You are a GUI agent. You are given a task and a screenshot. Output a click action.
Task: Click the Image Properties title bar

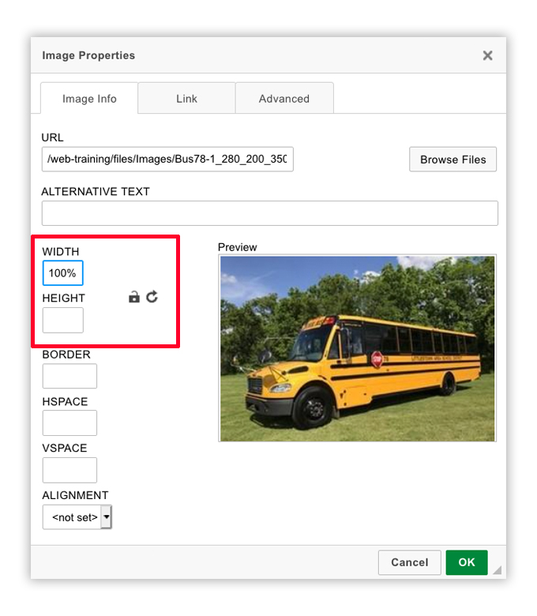[237, 55]
